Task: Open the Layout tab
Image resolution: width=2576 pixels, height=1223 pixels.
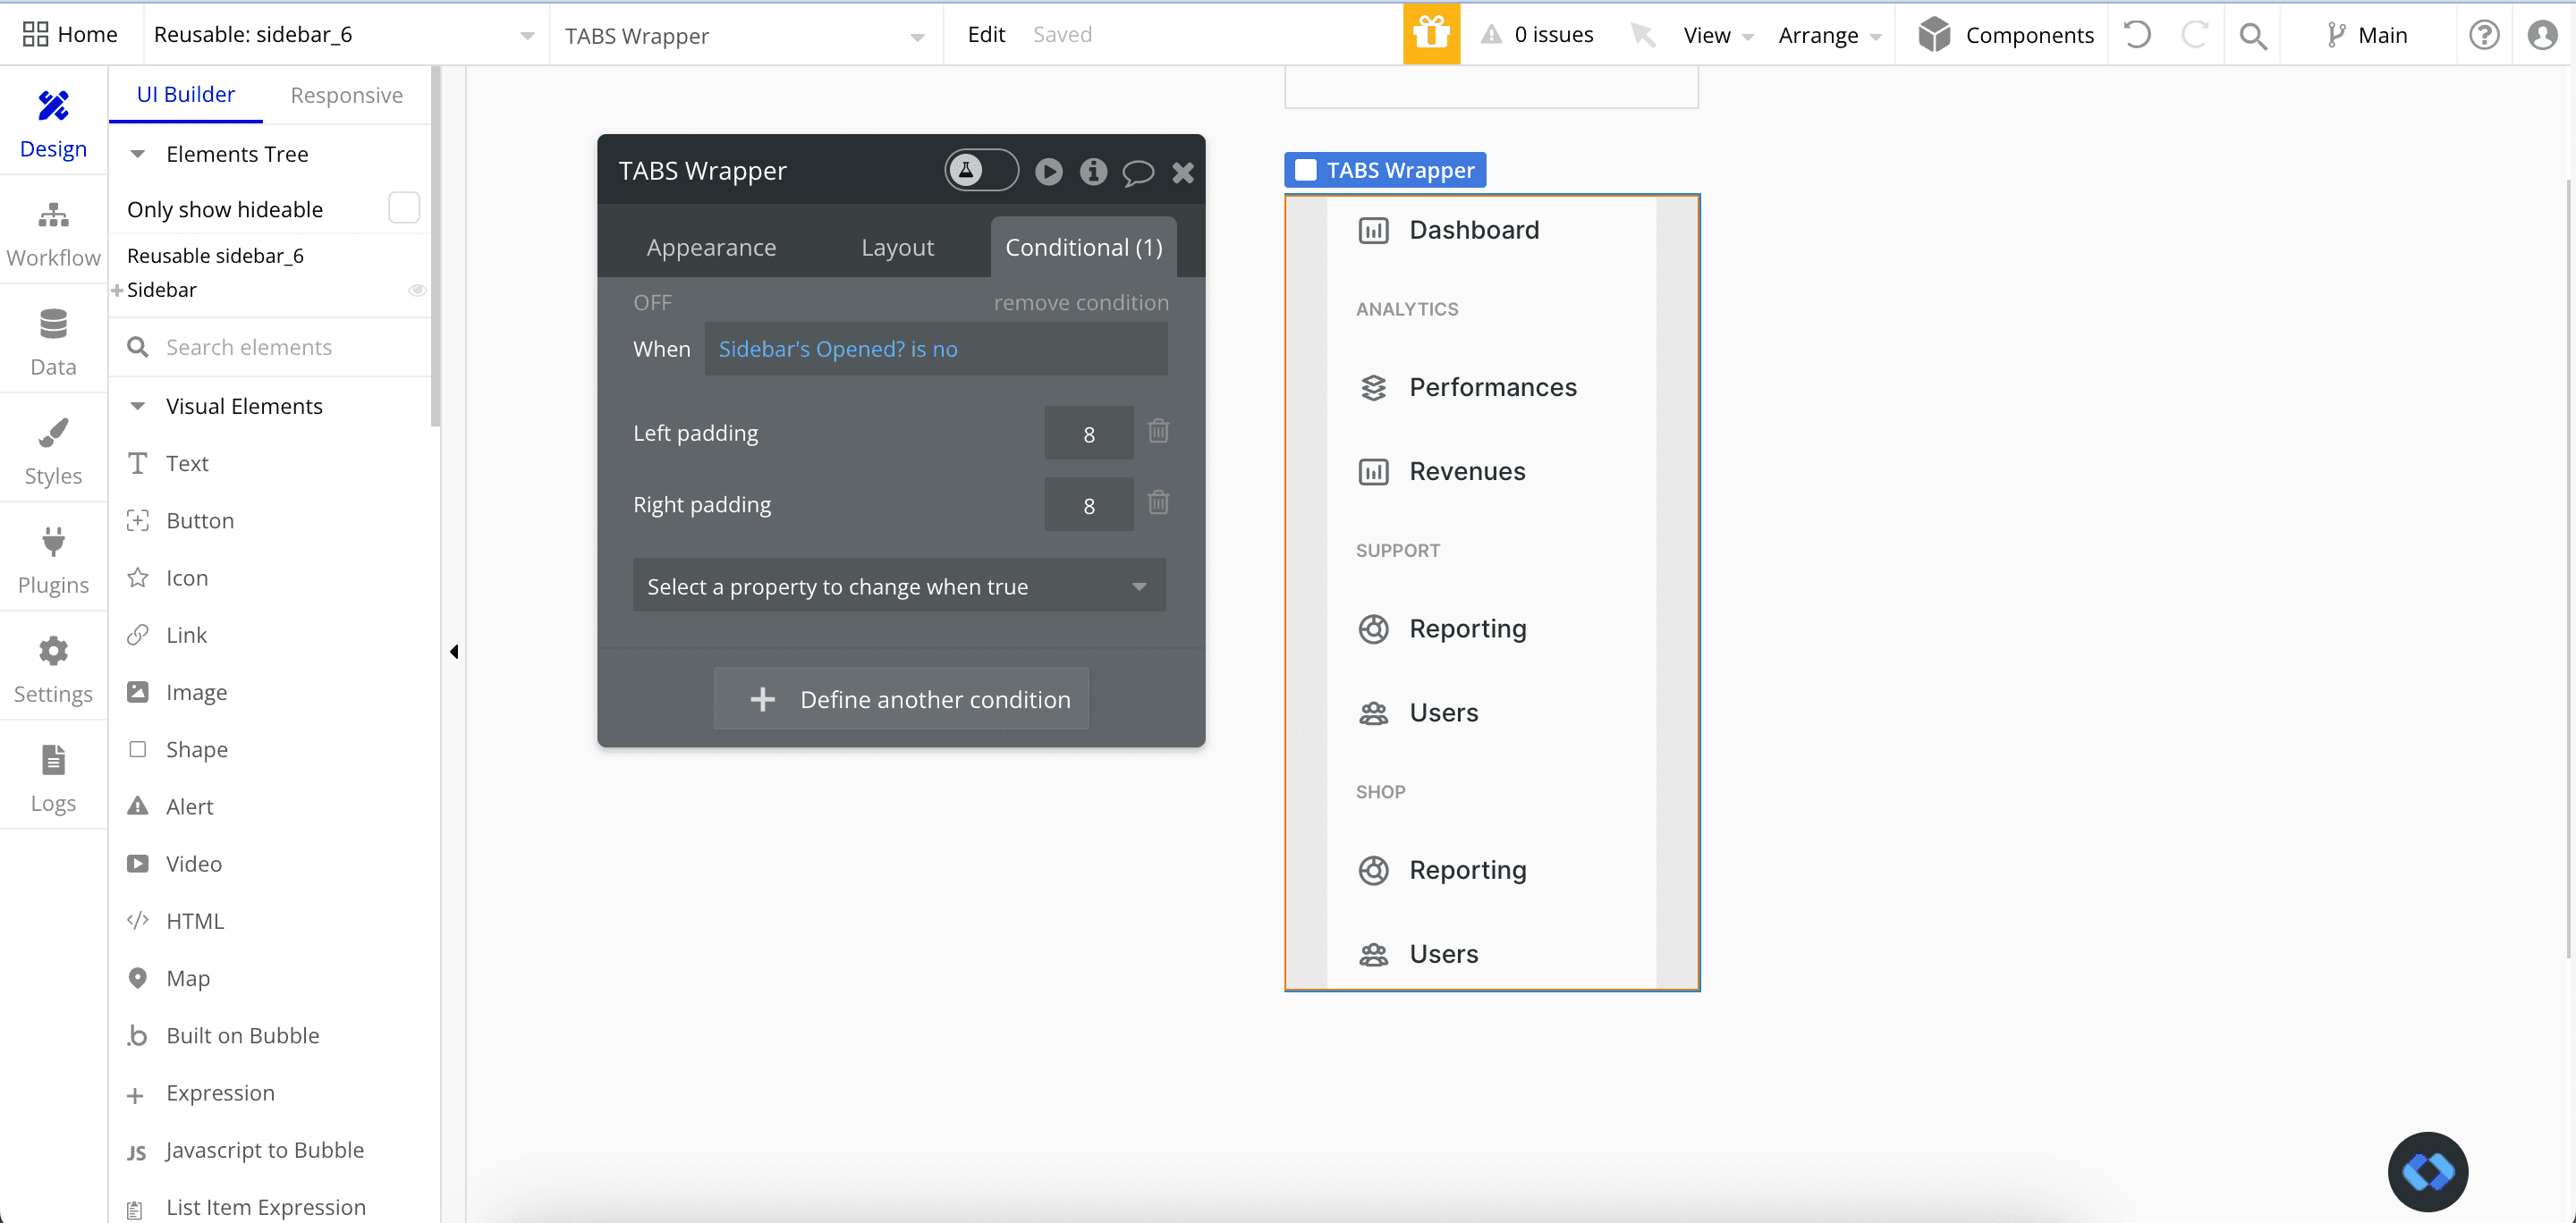Action: pyautogui.click(x=897, y=247)
